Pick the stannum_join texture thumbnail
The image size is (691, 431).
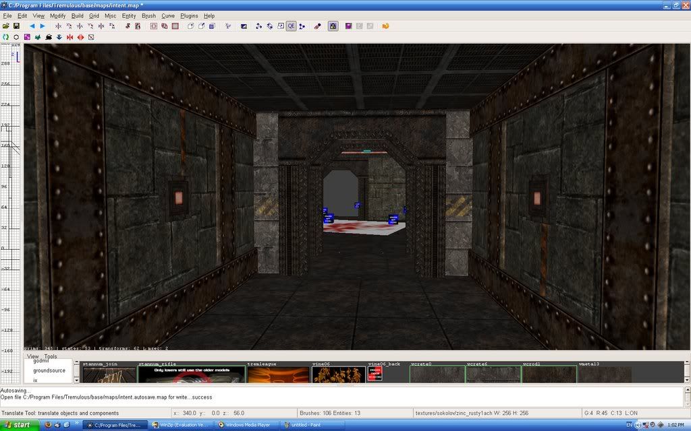click(109, 374)
